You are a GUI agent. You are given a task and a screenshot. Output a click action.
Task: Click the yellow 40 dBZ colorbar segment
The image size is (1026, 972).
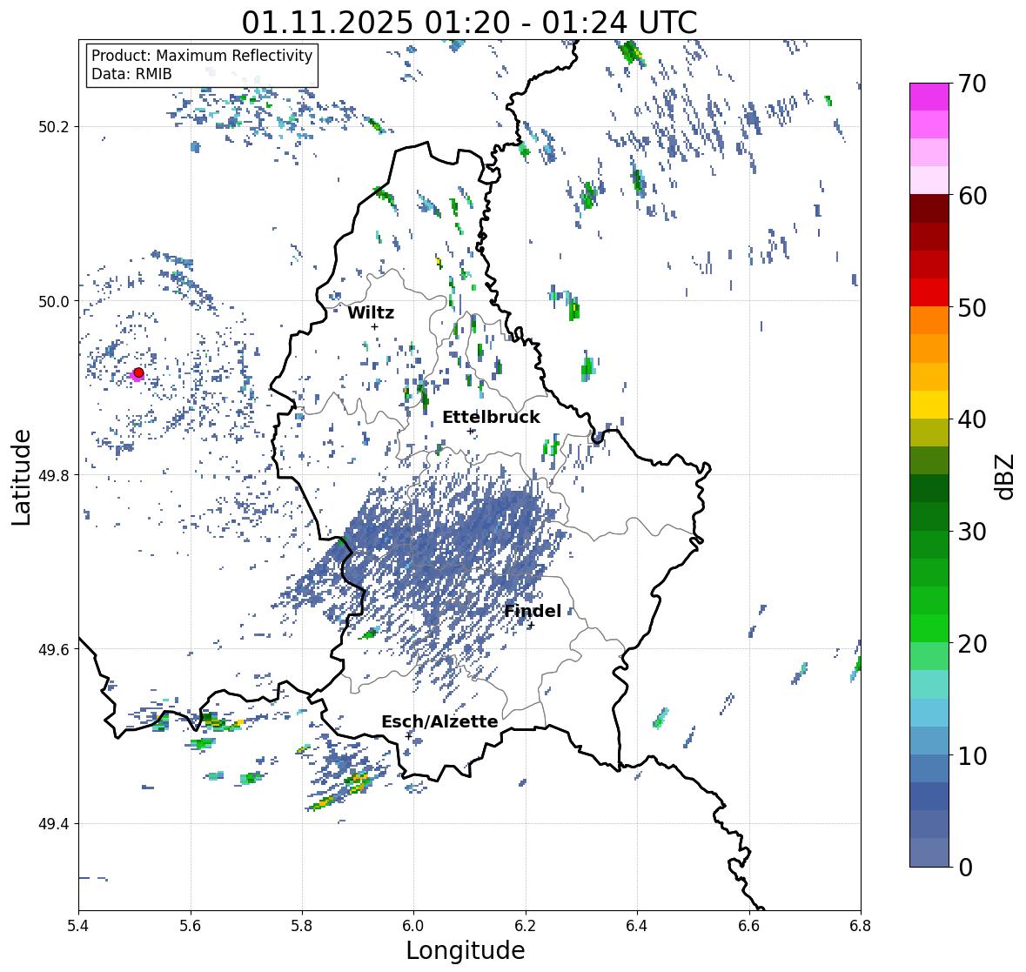[x=929, y=405]
